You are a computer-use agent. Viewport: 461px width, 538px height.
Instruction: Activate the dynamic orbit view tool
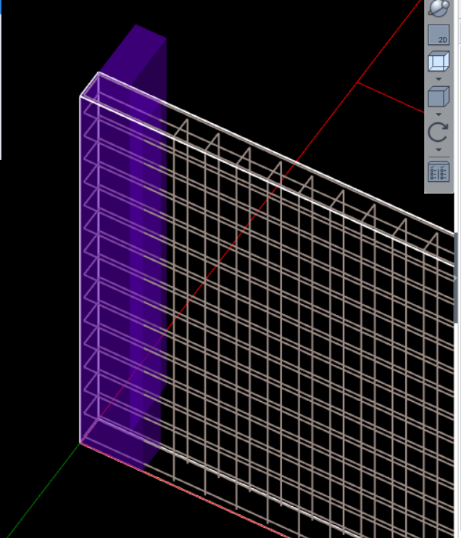[439, 8]
